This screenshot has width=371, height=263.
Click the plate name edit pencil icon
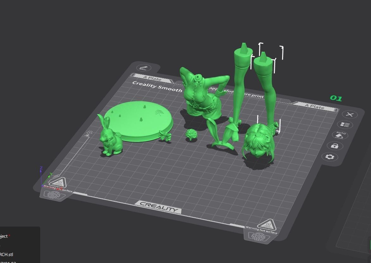pyautogui.click(x=144, y=68)
